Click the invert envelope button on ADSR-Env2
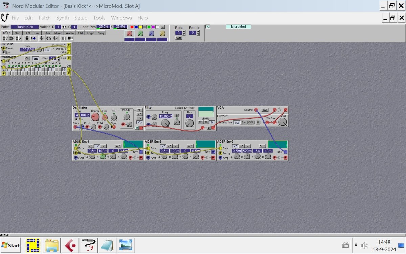Screen dimensions: 406x254 pyautogui.click(x=190, y=146)
